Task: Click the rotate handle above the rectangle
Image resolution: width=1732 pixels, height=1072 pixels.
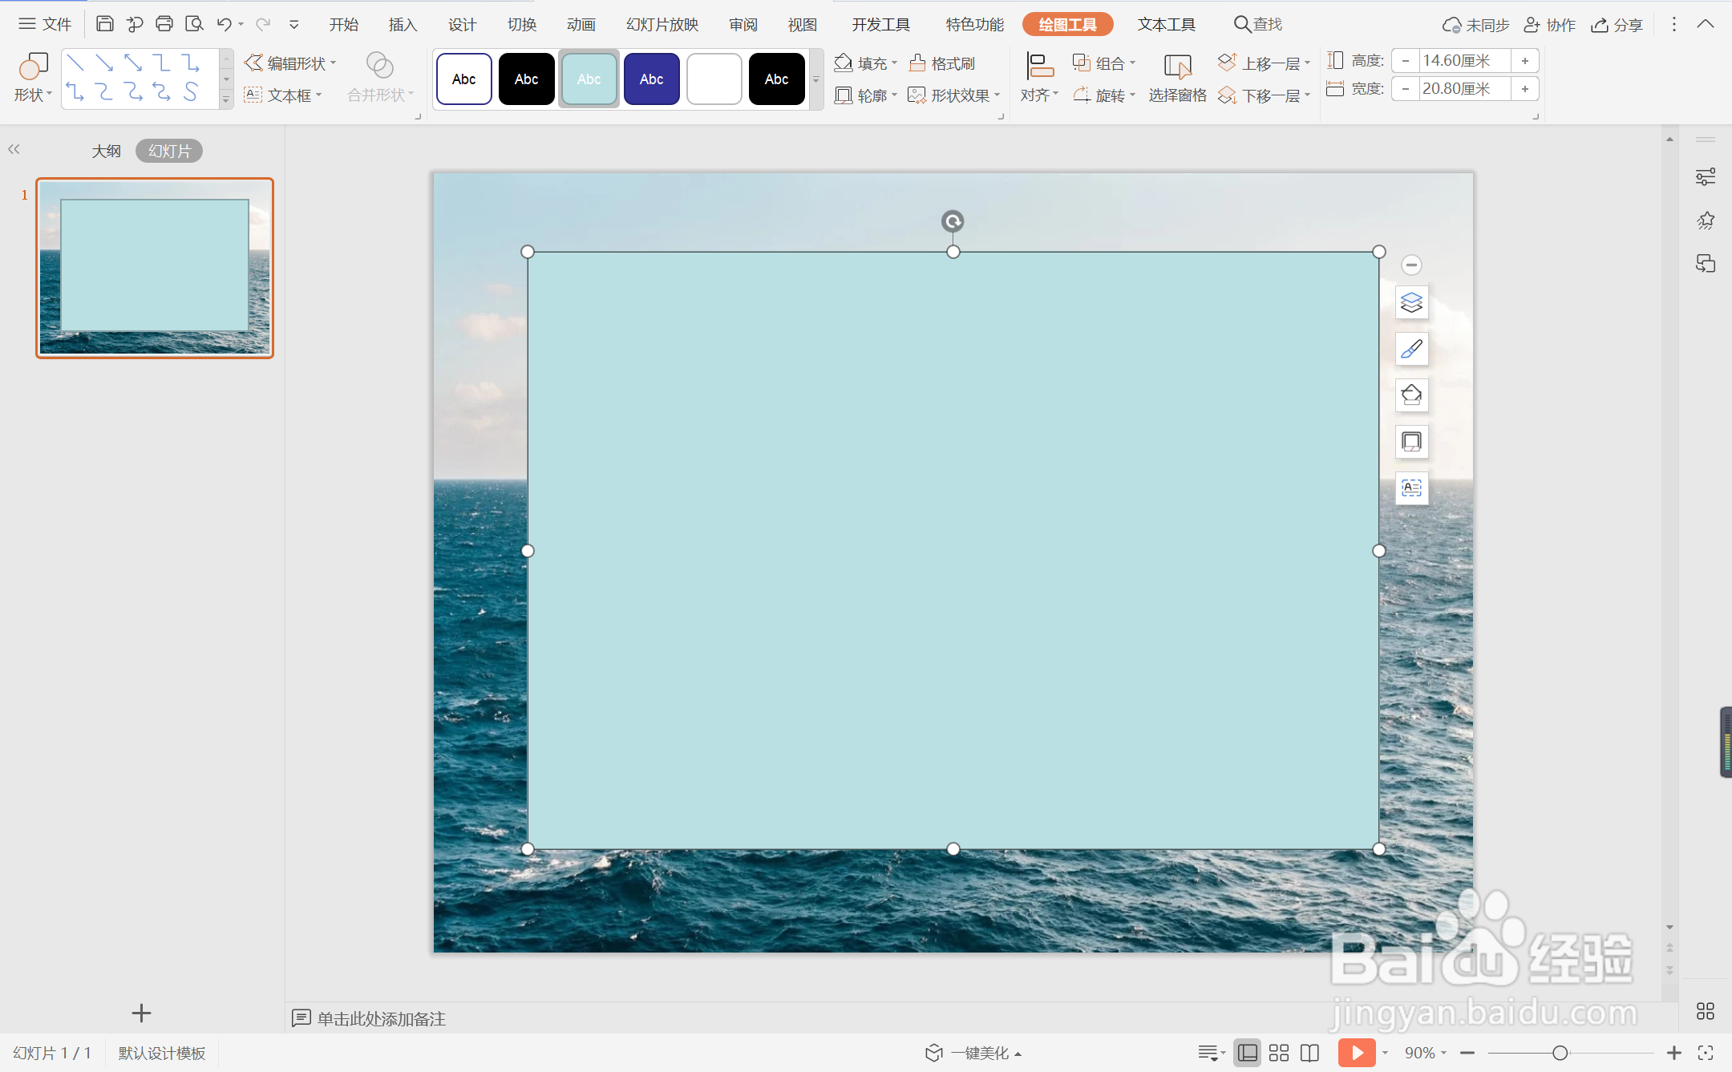Action: pos(953,221)
